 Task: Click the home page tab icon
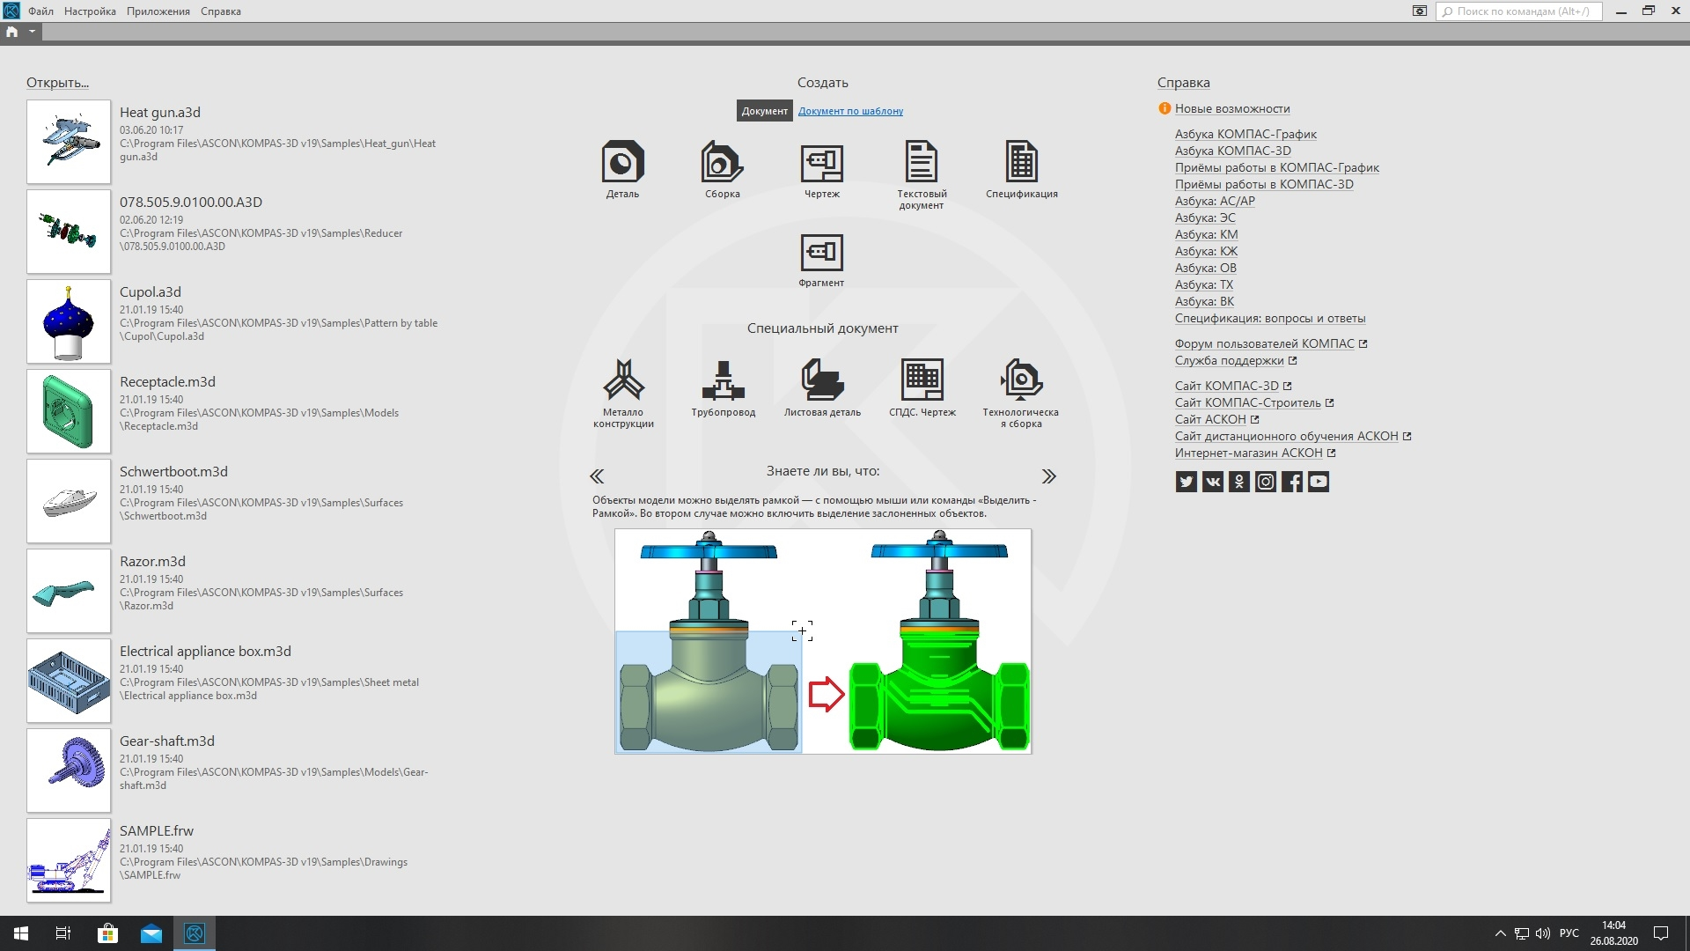12,32
